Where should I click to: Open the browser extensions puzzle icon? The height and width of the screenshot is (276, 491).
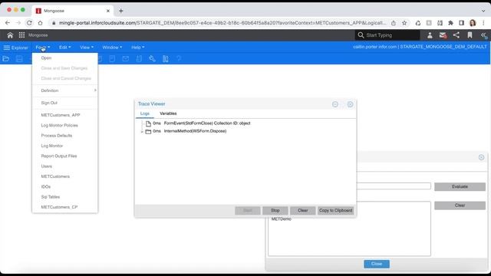point(450,23)
